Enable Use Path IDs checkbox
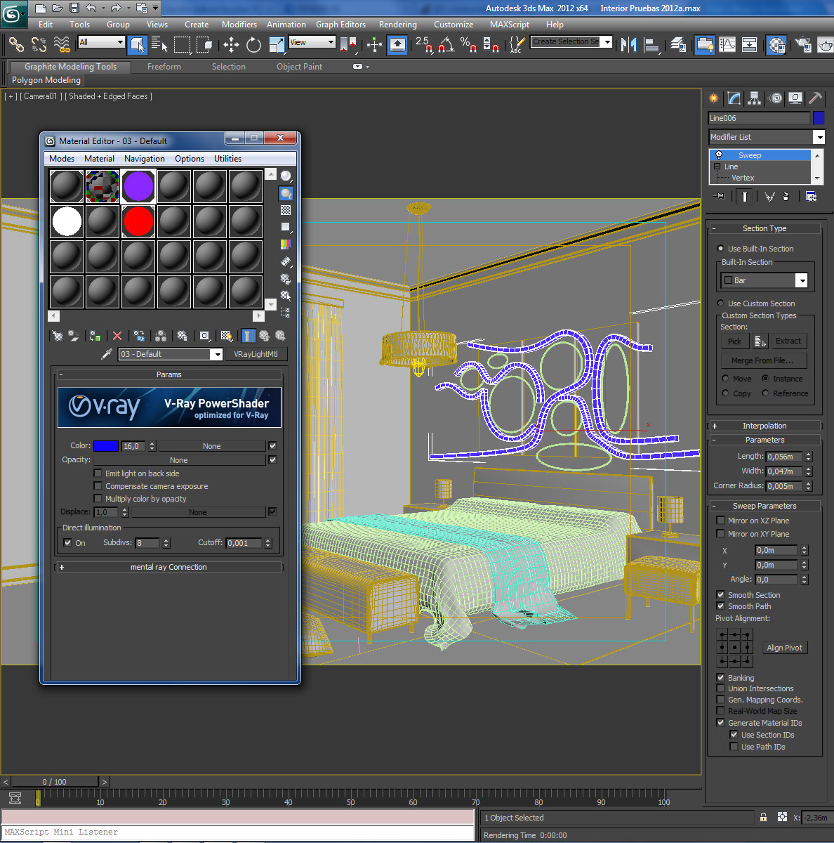834x843 pixels. click(x=734, y=746)
